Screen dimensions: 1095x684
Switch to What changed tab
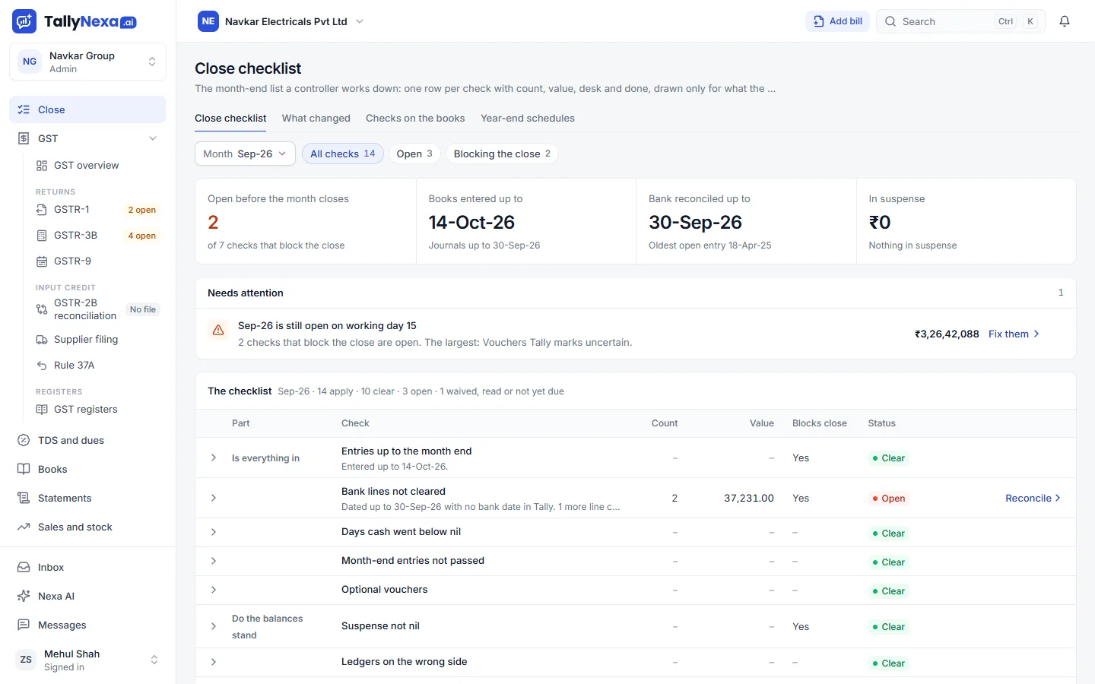[316, 119]
